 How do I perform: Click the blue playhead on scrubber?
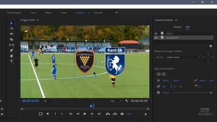click(91, 106)
